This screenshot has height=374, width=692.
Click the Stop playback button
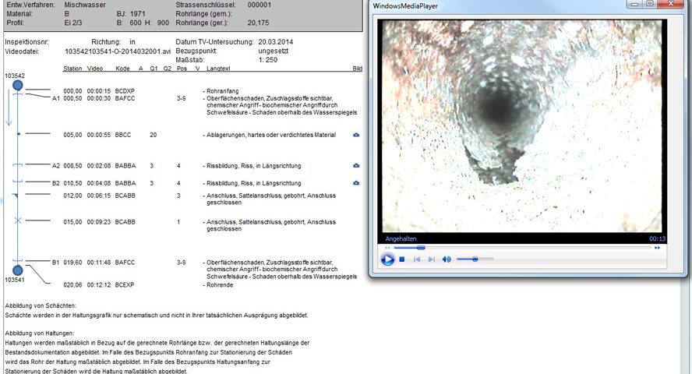coord(402,259)
